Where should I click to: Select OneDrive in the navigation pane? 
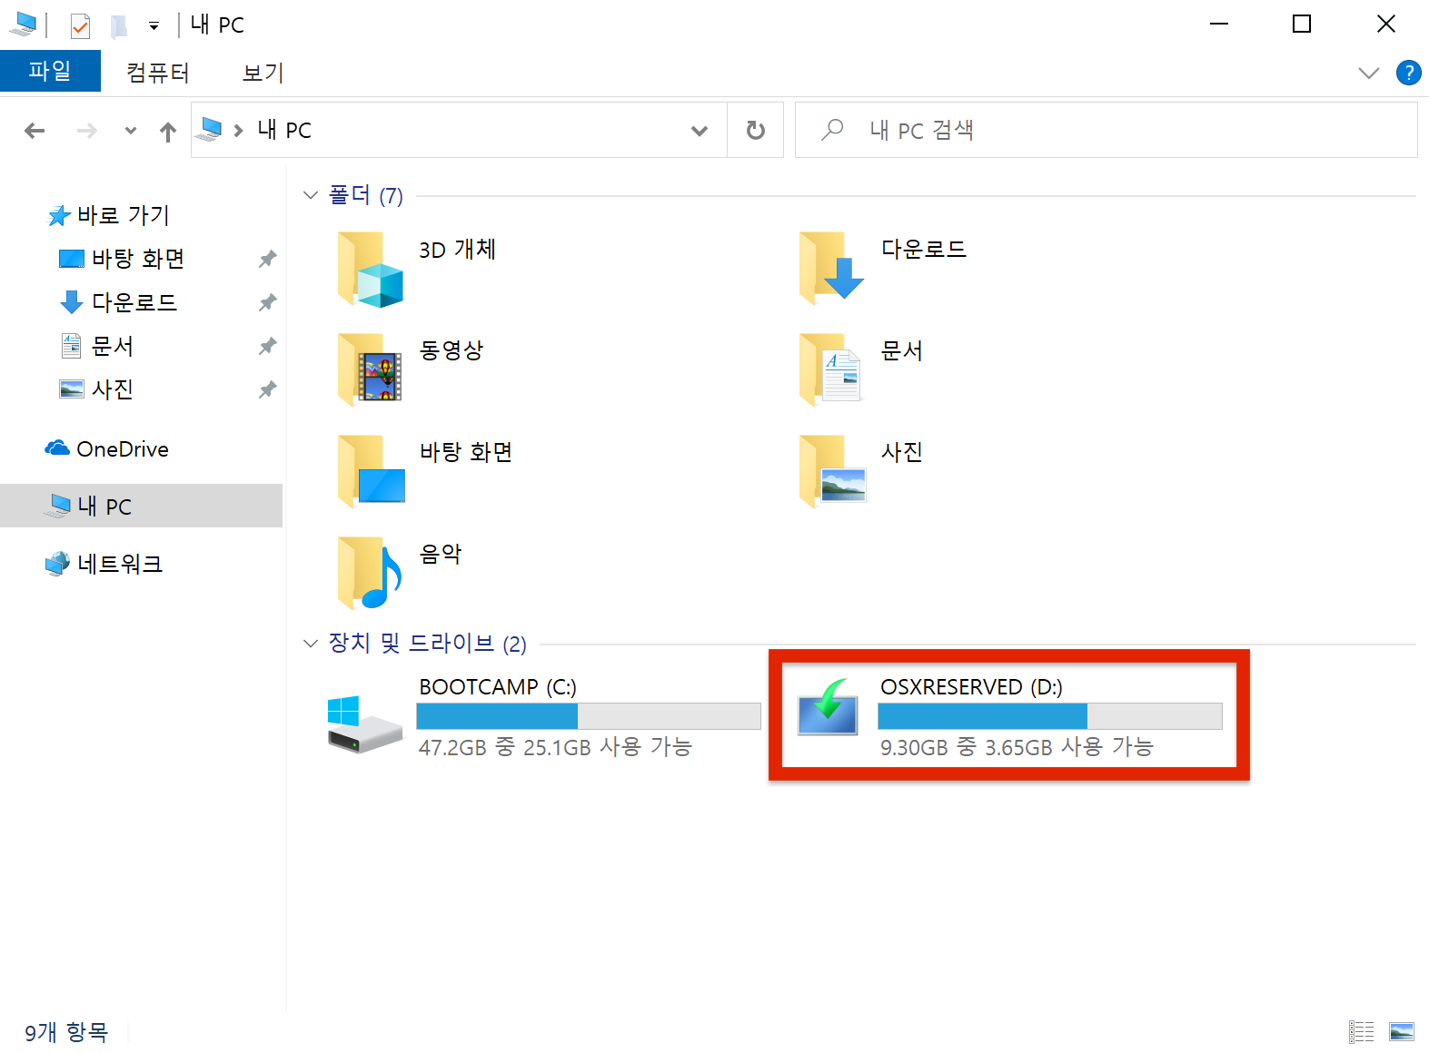point(122,449)
